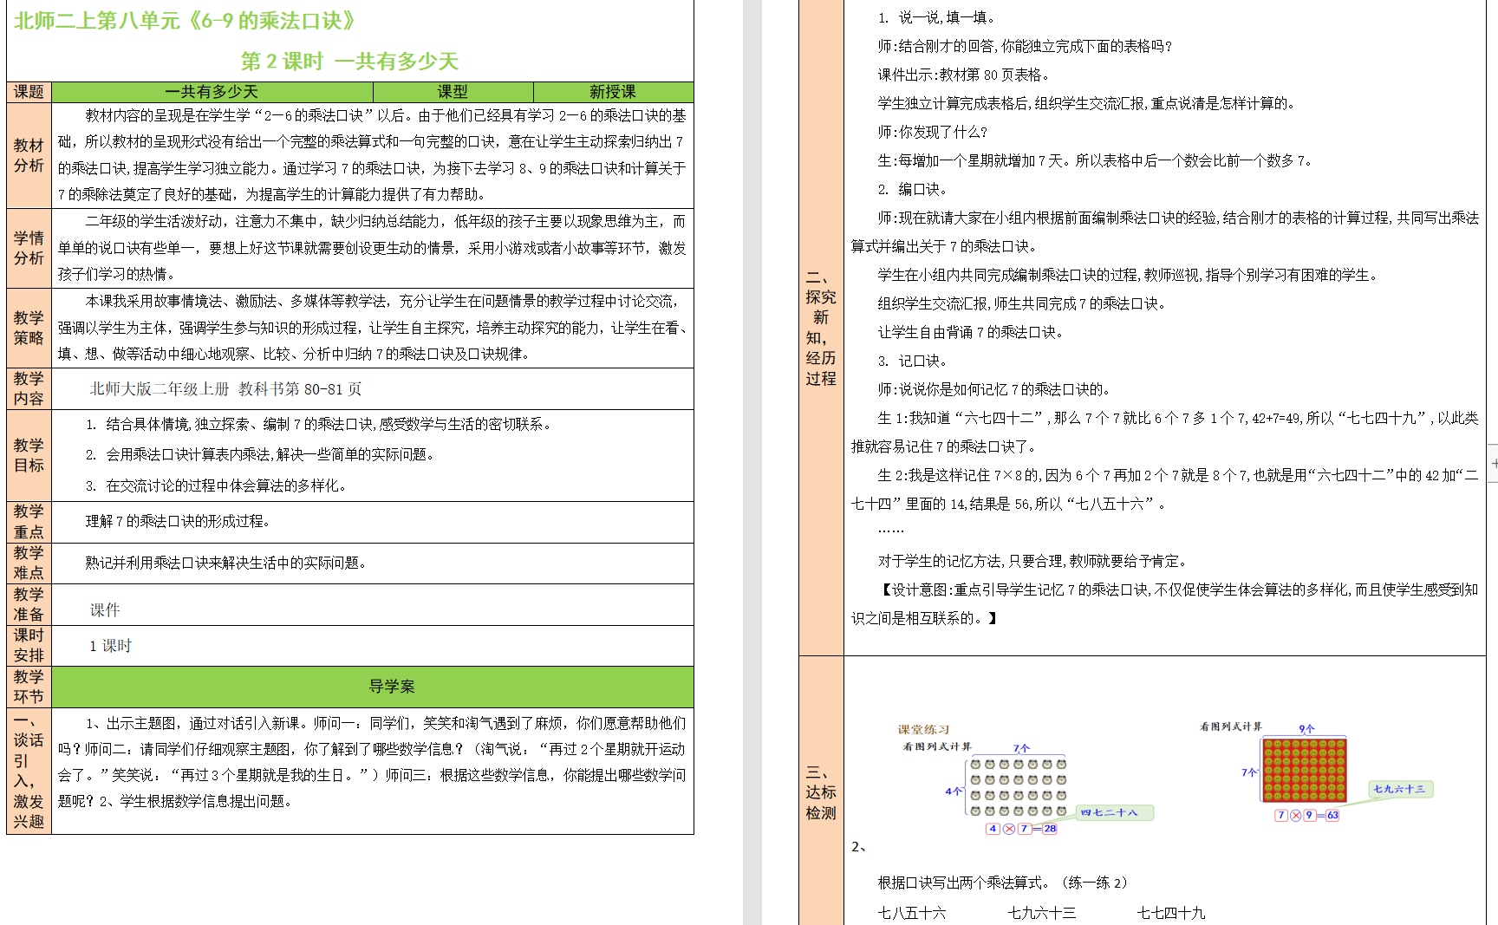Click the 新授课 cell
Screen dimensions: 1498x925
(x=613, y=92)
